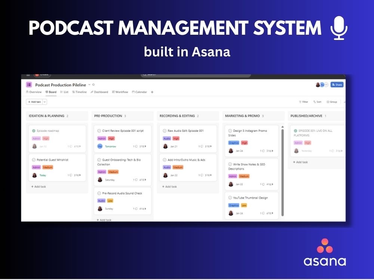Viewport: 374px width, 280px height.
Task: Open the Sort options
Action: tap(317, 102)
